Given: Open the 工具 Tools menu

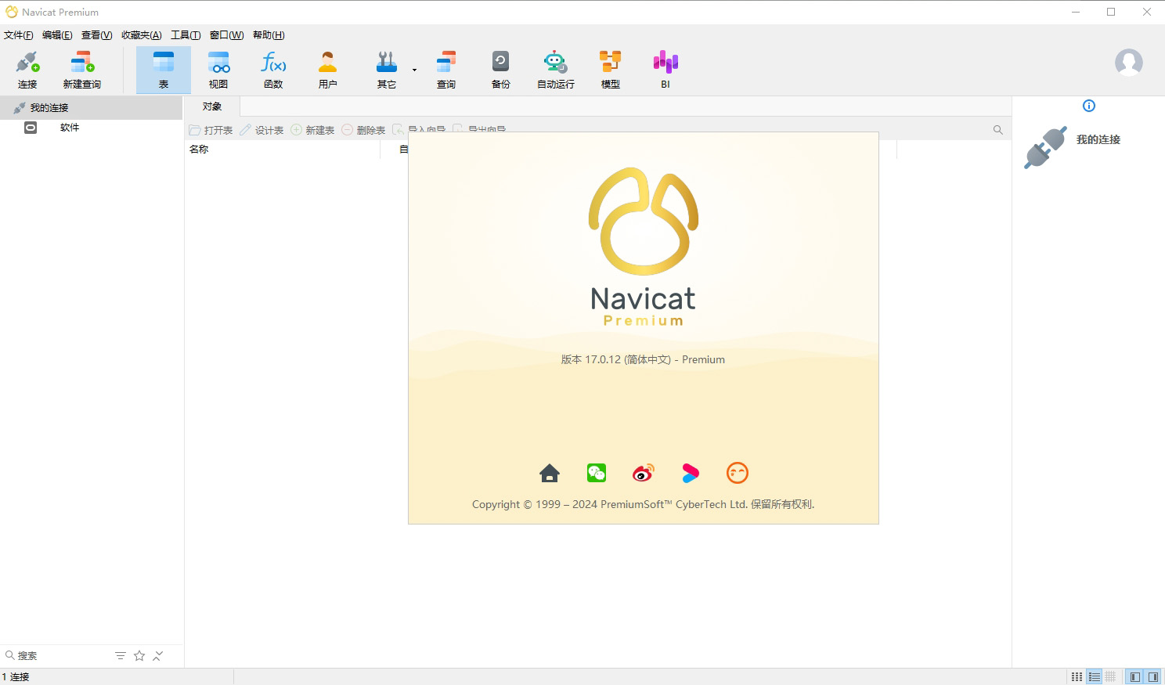Looking at the screenshot, I should pos(186,35).
